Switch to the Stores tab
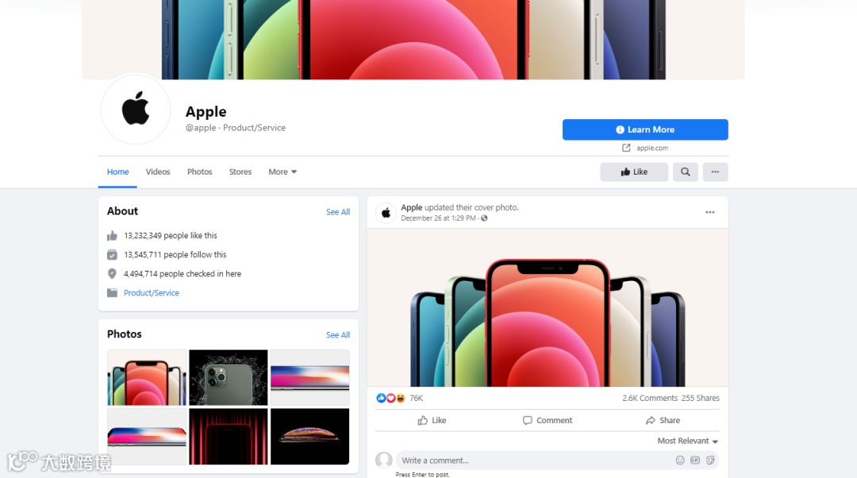Screen dimensions: 857x478 (240, 172)
